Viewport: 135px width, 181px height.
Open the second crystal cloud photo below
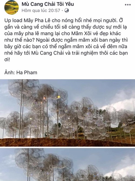67,164
